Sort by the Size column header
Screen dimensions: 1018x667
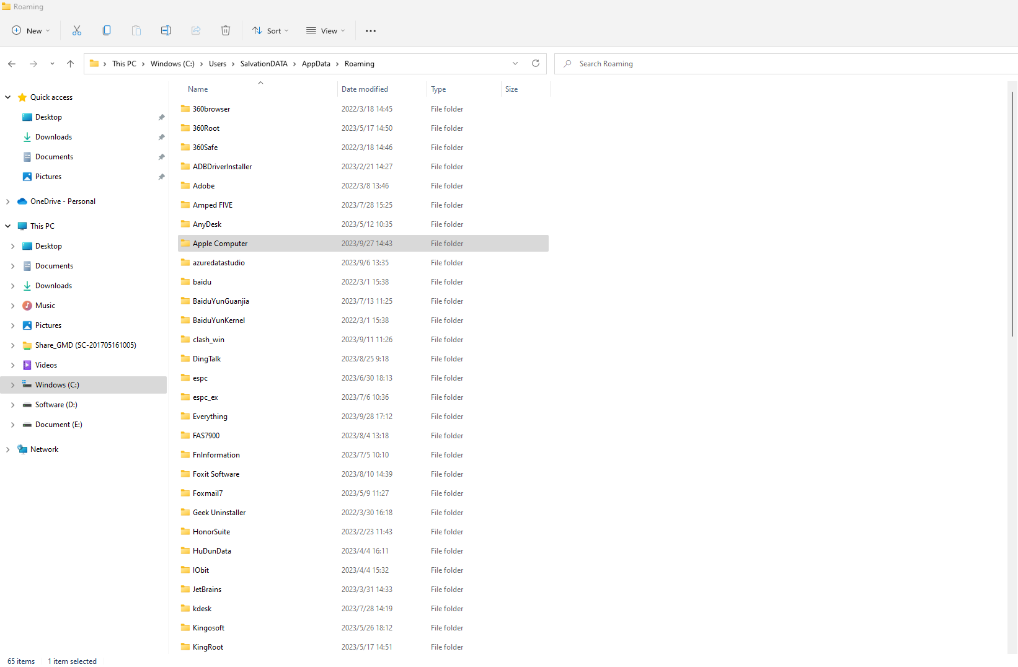pos(526,89)
